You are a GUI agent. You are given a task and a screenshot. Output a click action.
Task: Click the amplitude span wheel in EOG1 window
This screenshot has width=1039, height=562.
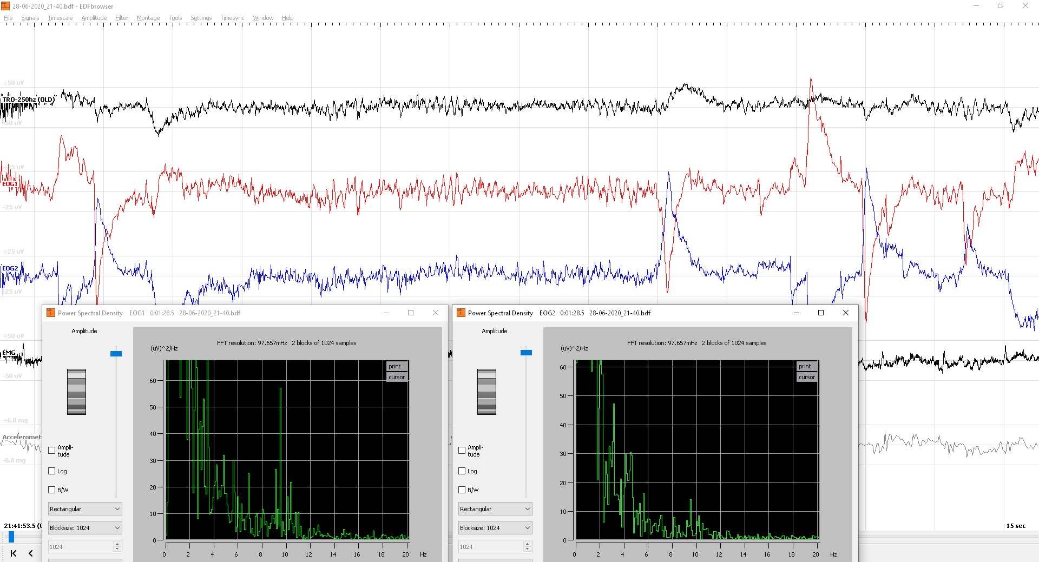tap(76, 392)
